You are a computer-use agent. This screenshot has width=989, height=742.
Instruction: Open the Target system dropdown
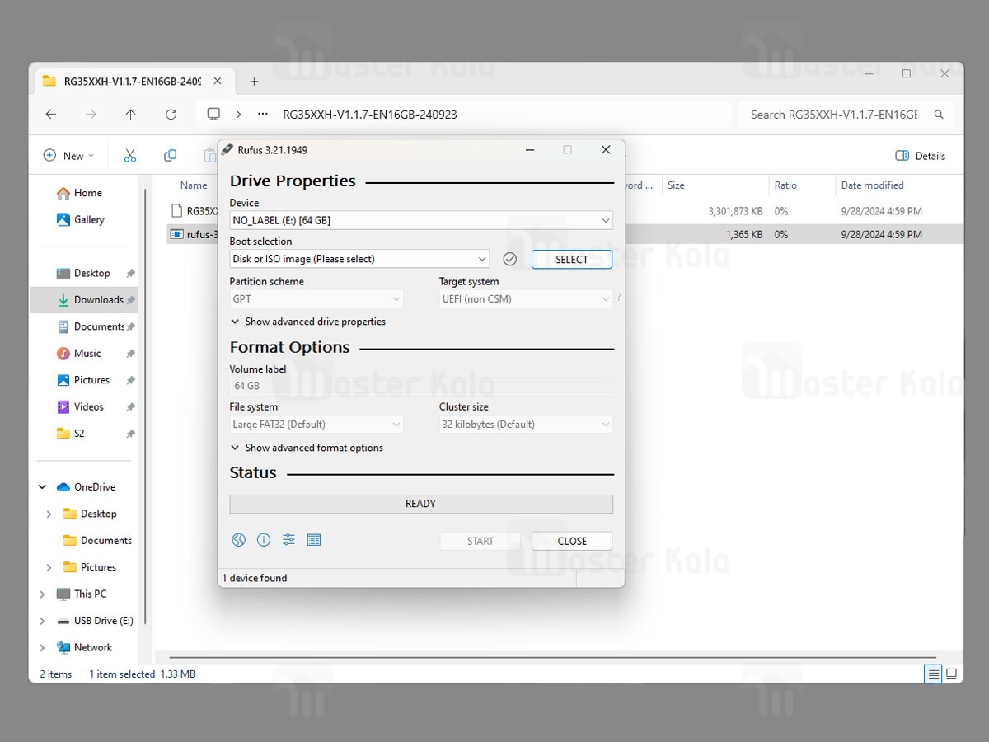coord(526,298)
